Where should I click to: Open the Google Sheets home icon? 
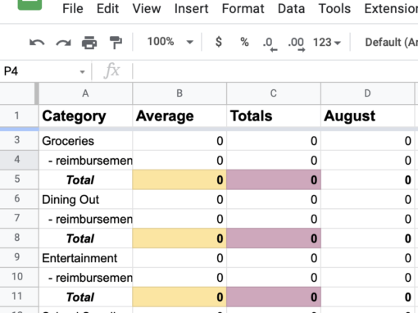pyautogui.click(x=30, y=4)
